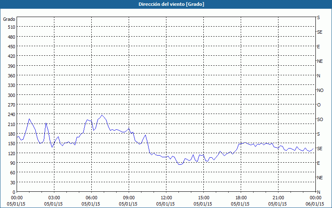The height and width of the screenshot is (208, 332).
Task: Click the 180 value on left axis
Action: click(x=12, y=134)
